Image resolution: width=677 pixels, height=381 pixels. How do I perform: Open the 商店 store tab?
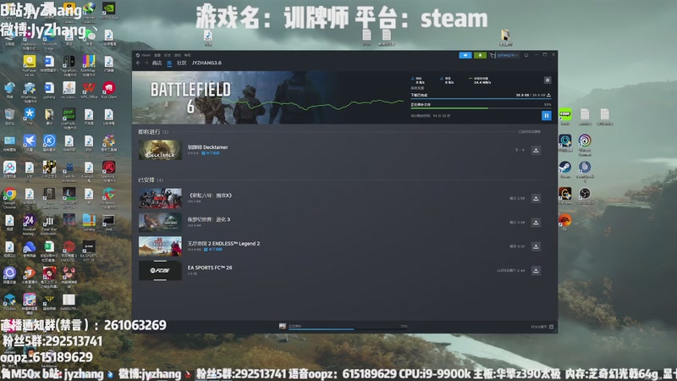click(x=157, y=63)
